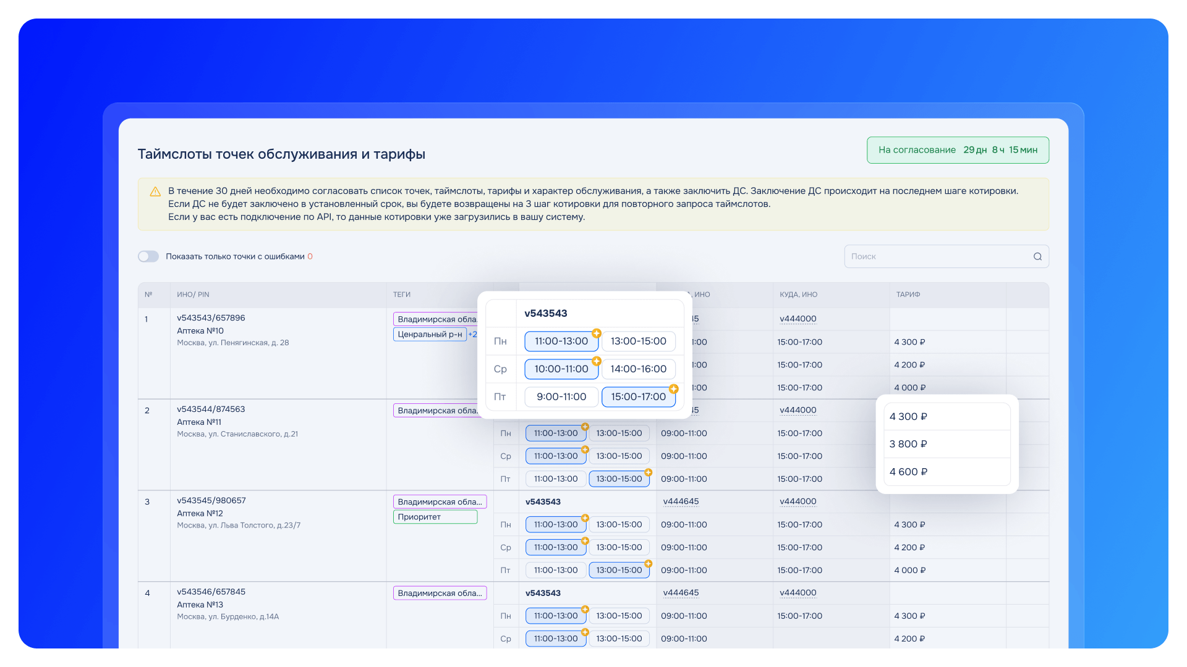
Task: Click the ИНО/ PIN column header
Action: 193,295
